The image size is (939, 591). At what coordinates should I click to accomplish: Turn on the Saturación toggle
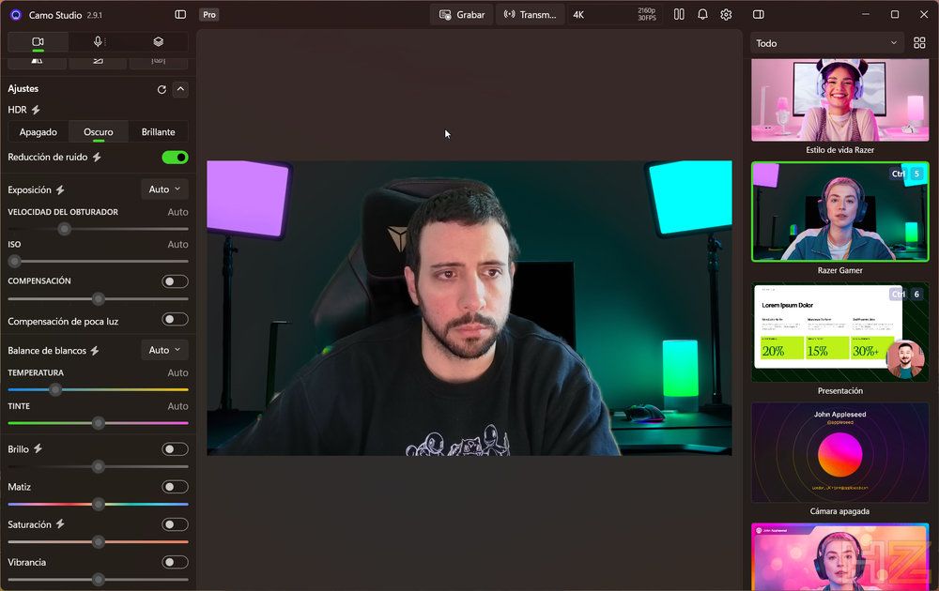pos(175,524)
